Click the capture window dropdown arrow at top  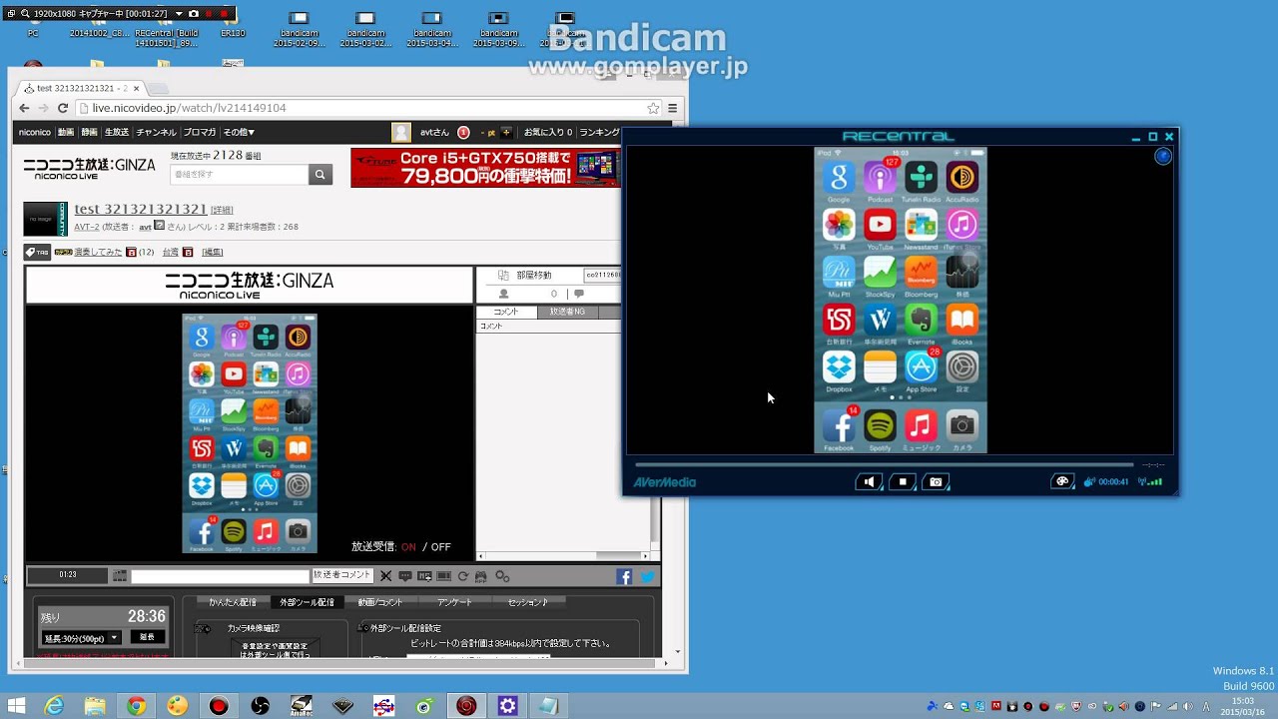[179, 14]
